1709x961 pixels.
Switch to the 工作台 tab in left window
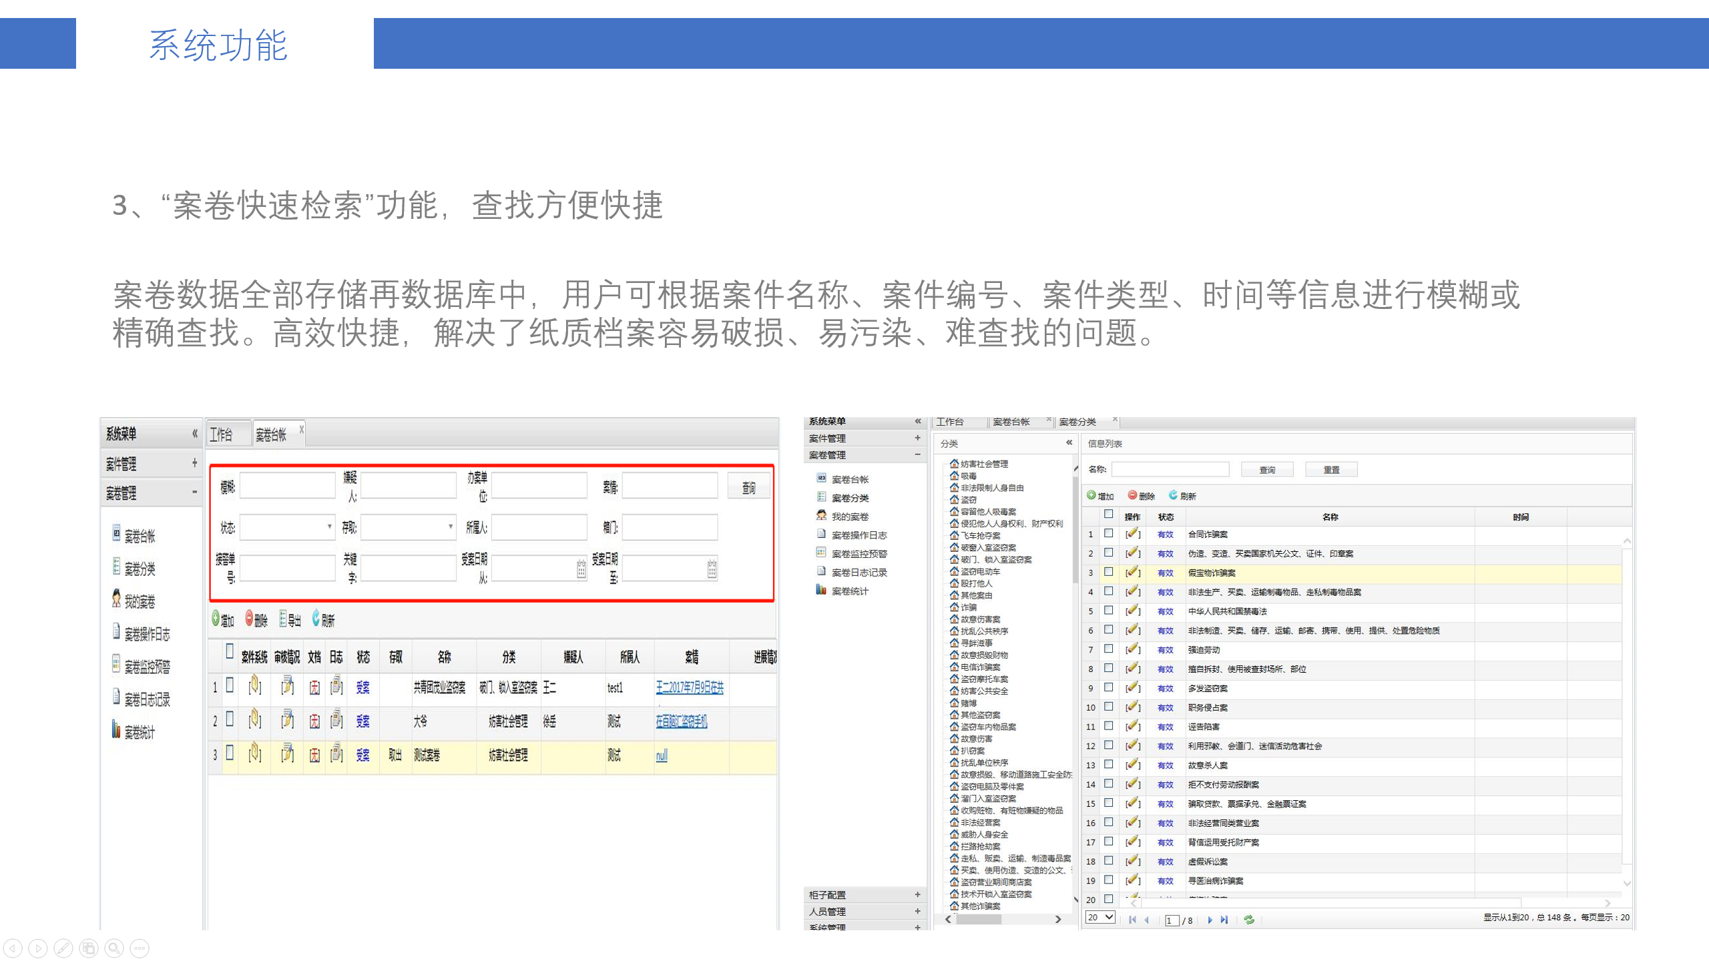222,435
